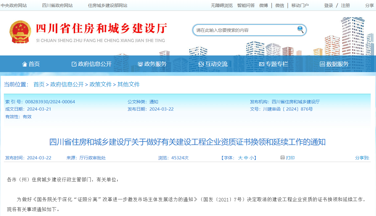Set font size to 大
376x216 pixels.
[240, 158]
